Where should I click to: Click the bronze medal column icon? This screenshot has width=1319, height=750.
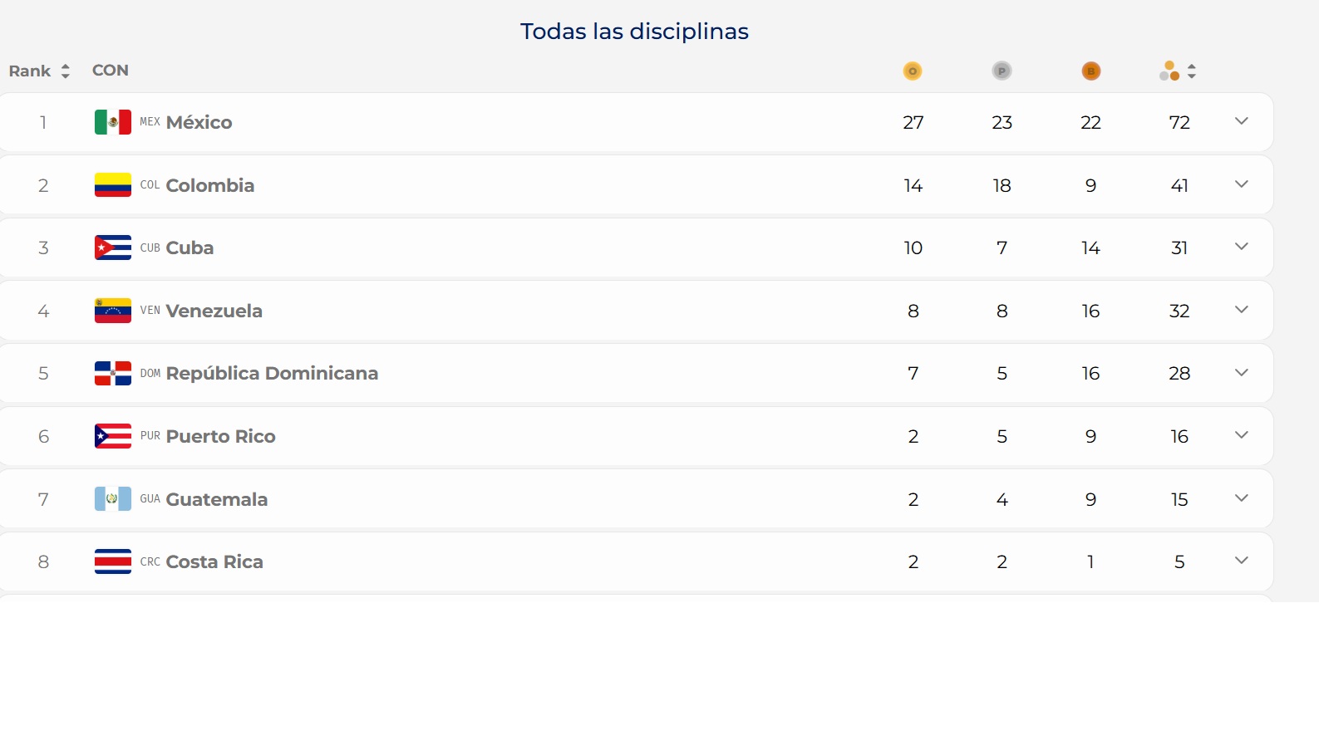tap(1090, 71)
